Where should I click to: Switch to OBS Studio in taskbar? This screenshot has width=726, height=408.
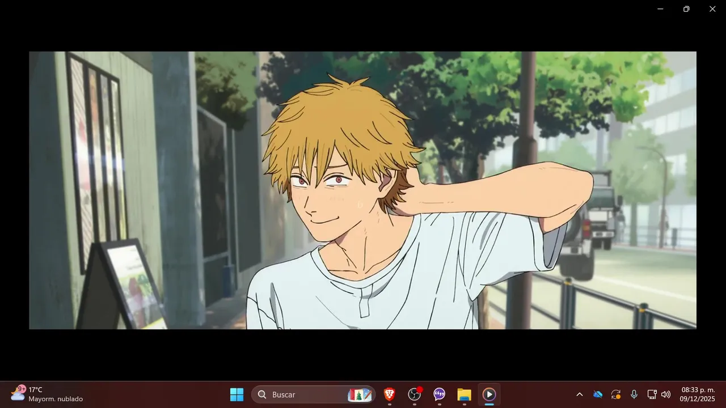[415, 394]
